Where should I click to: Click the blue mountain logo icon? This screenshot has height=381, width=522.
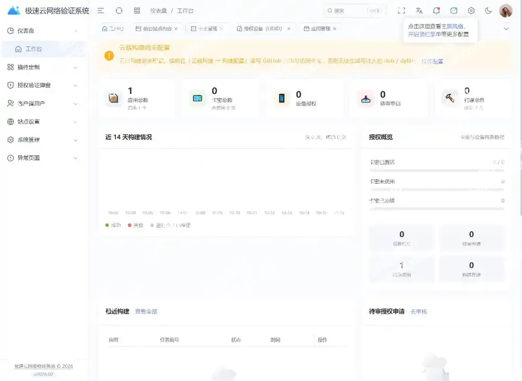(14, 10)
